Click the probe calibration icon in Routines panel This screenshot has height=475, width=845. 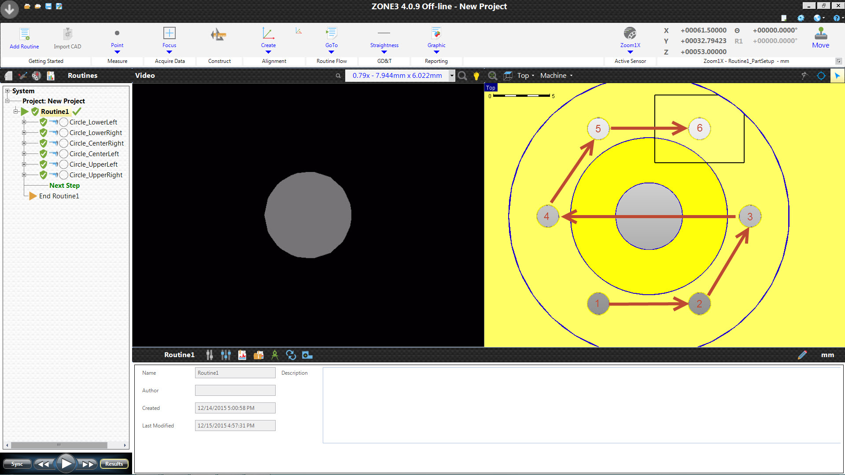[23, 75]
